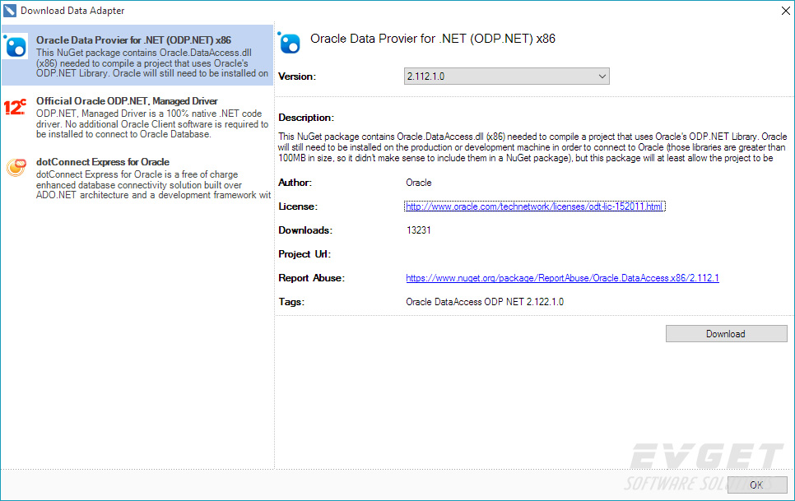Open the Oracle license URL link
This screenshot has height=501, width=795.
pos(534,206)
